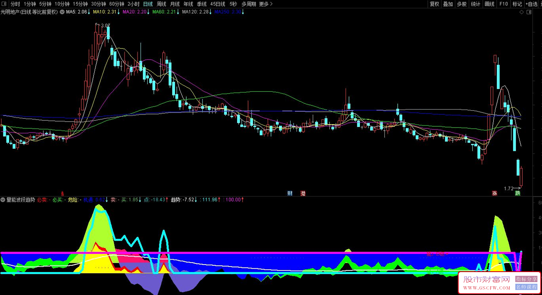Screen dimensions: 542x295
Task: Open the 统计 statistics button
Action: point(475,4)
